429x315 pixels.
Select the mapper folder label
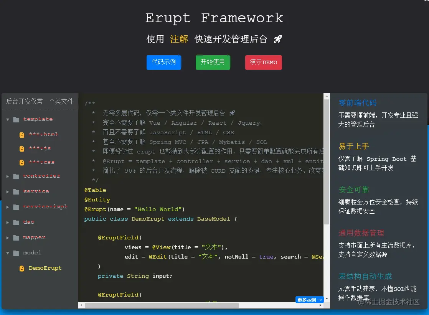click(34, 237)
